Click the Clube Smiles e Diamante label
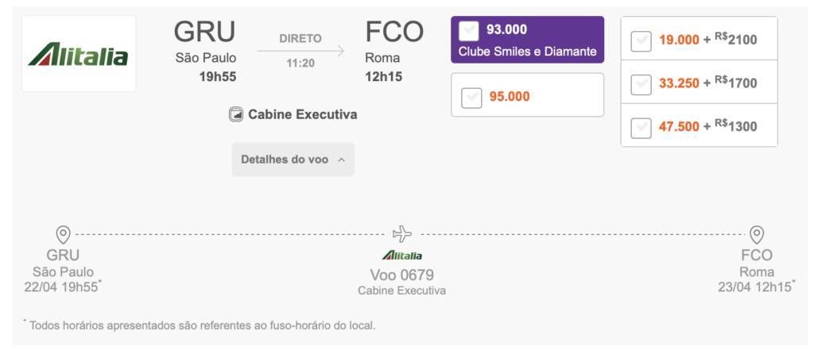Viewport: 814px width, 351px height. tap(528, 52)
